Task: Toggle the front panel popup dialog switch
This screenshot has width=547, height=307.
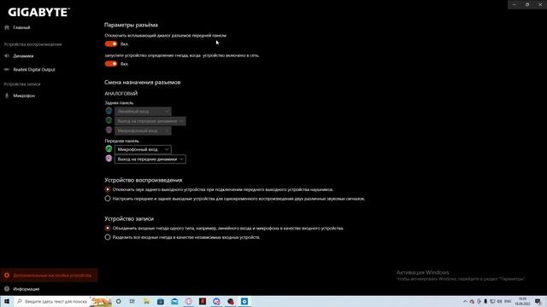Action: pos(111,43)
